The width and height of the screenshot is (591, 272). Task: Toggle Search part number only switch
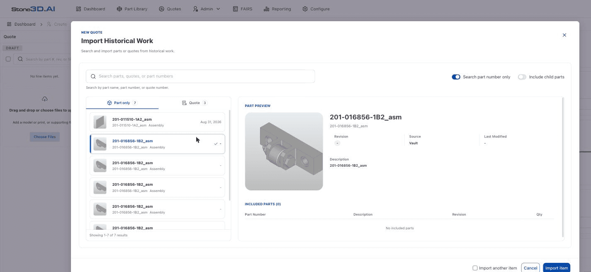point(456,77)
